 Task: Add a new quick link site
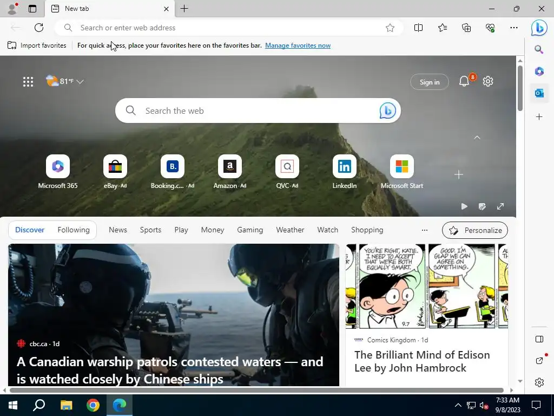459,174
